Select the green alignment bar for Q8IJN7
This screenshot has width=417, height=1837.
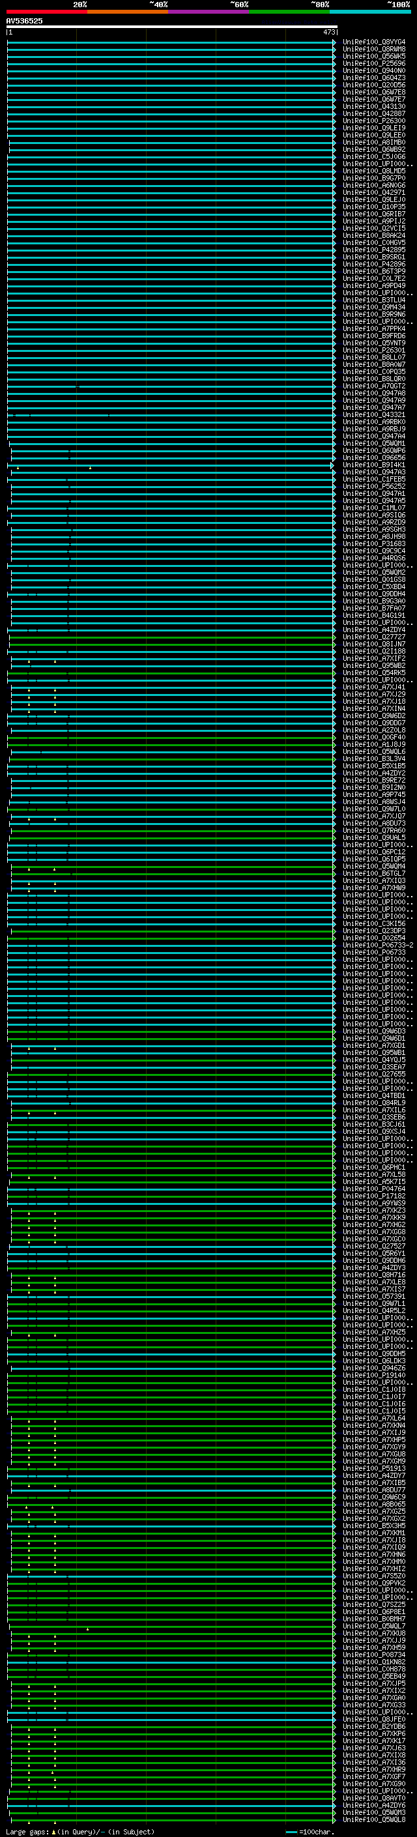171,644
